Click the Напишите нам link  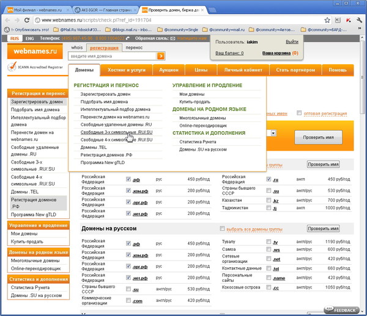192,38
